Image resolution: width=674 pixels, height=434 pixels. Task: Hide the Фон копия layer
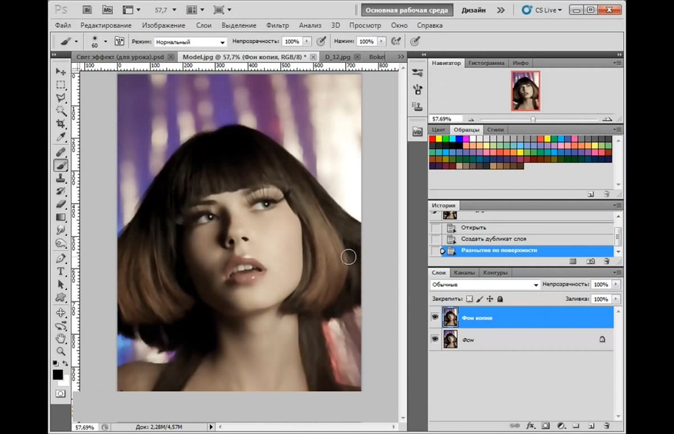tap(435, 317)
